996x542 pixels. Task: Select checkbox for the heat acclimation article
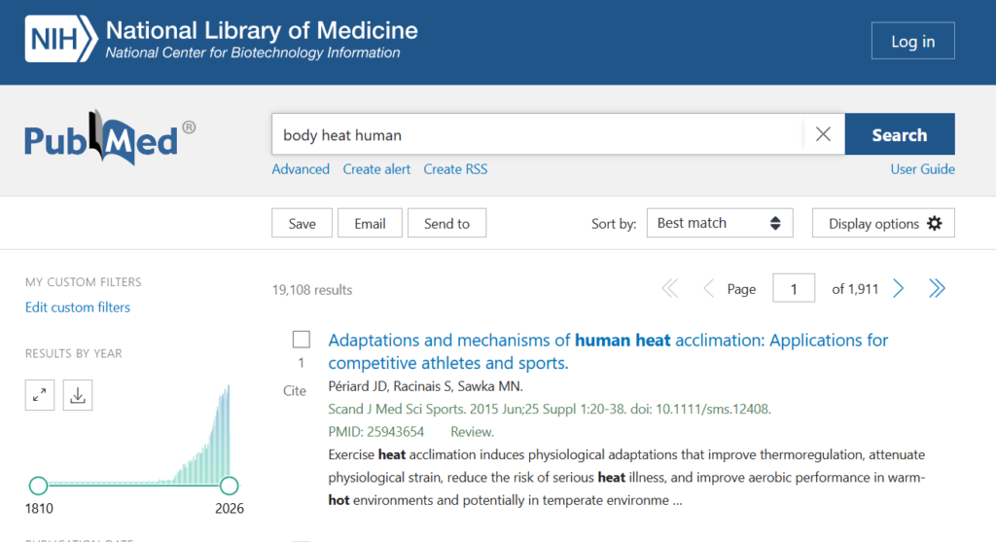click(x=302, y=340)
